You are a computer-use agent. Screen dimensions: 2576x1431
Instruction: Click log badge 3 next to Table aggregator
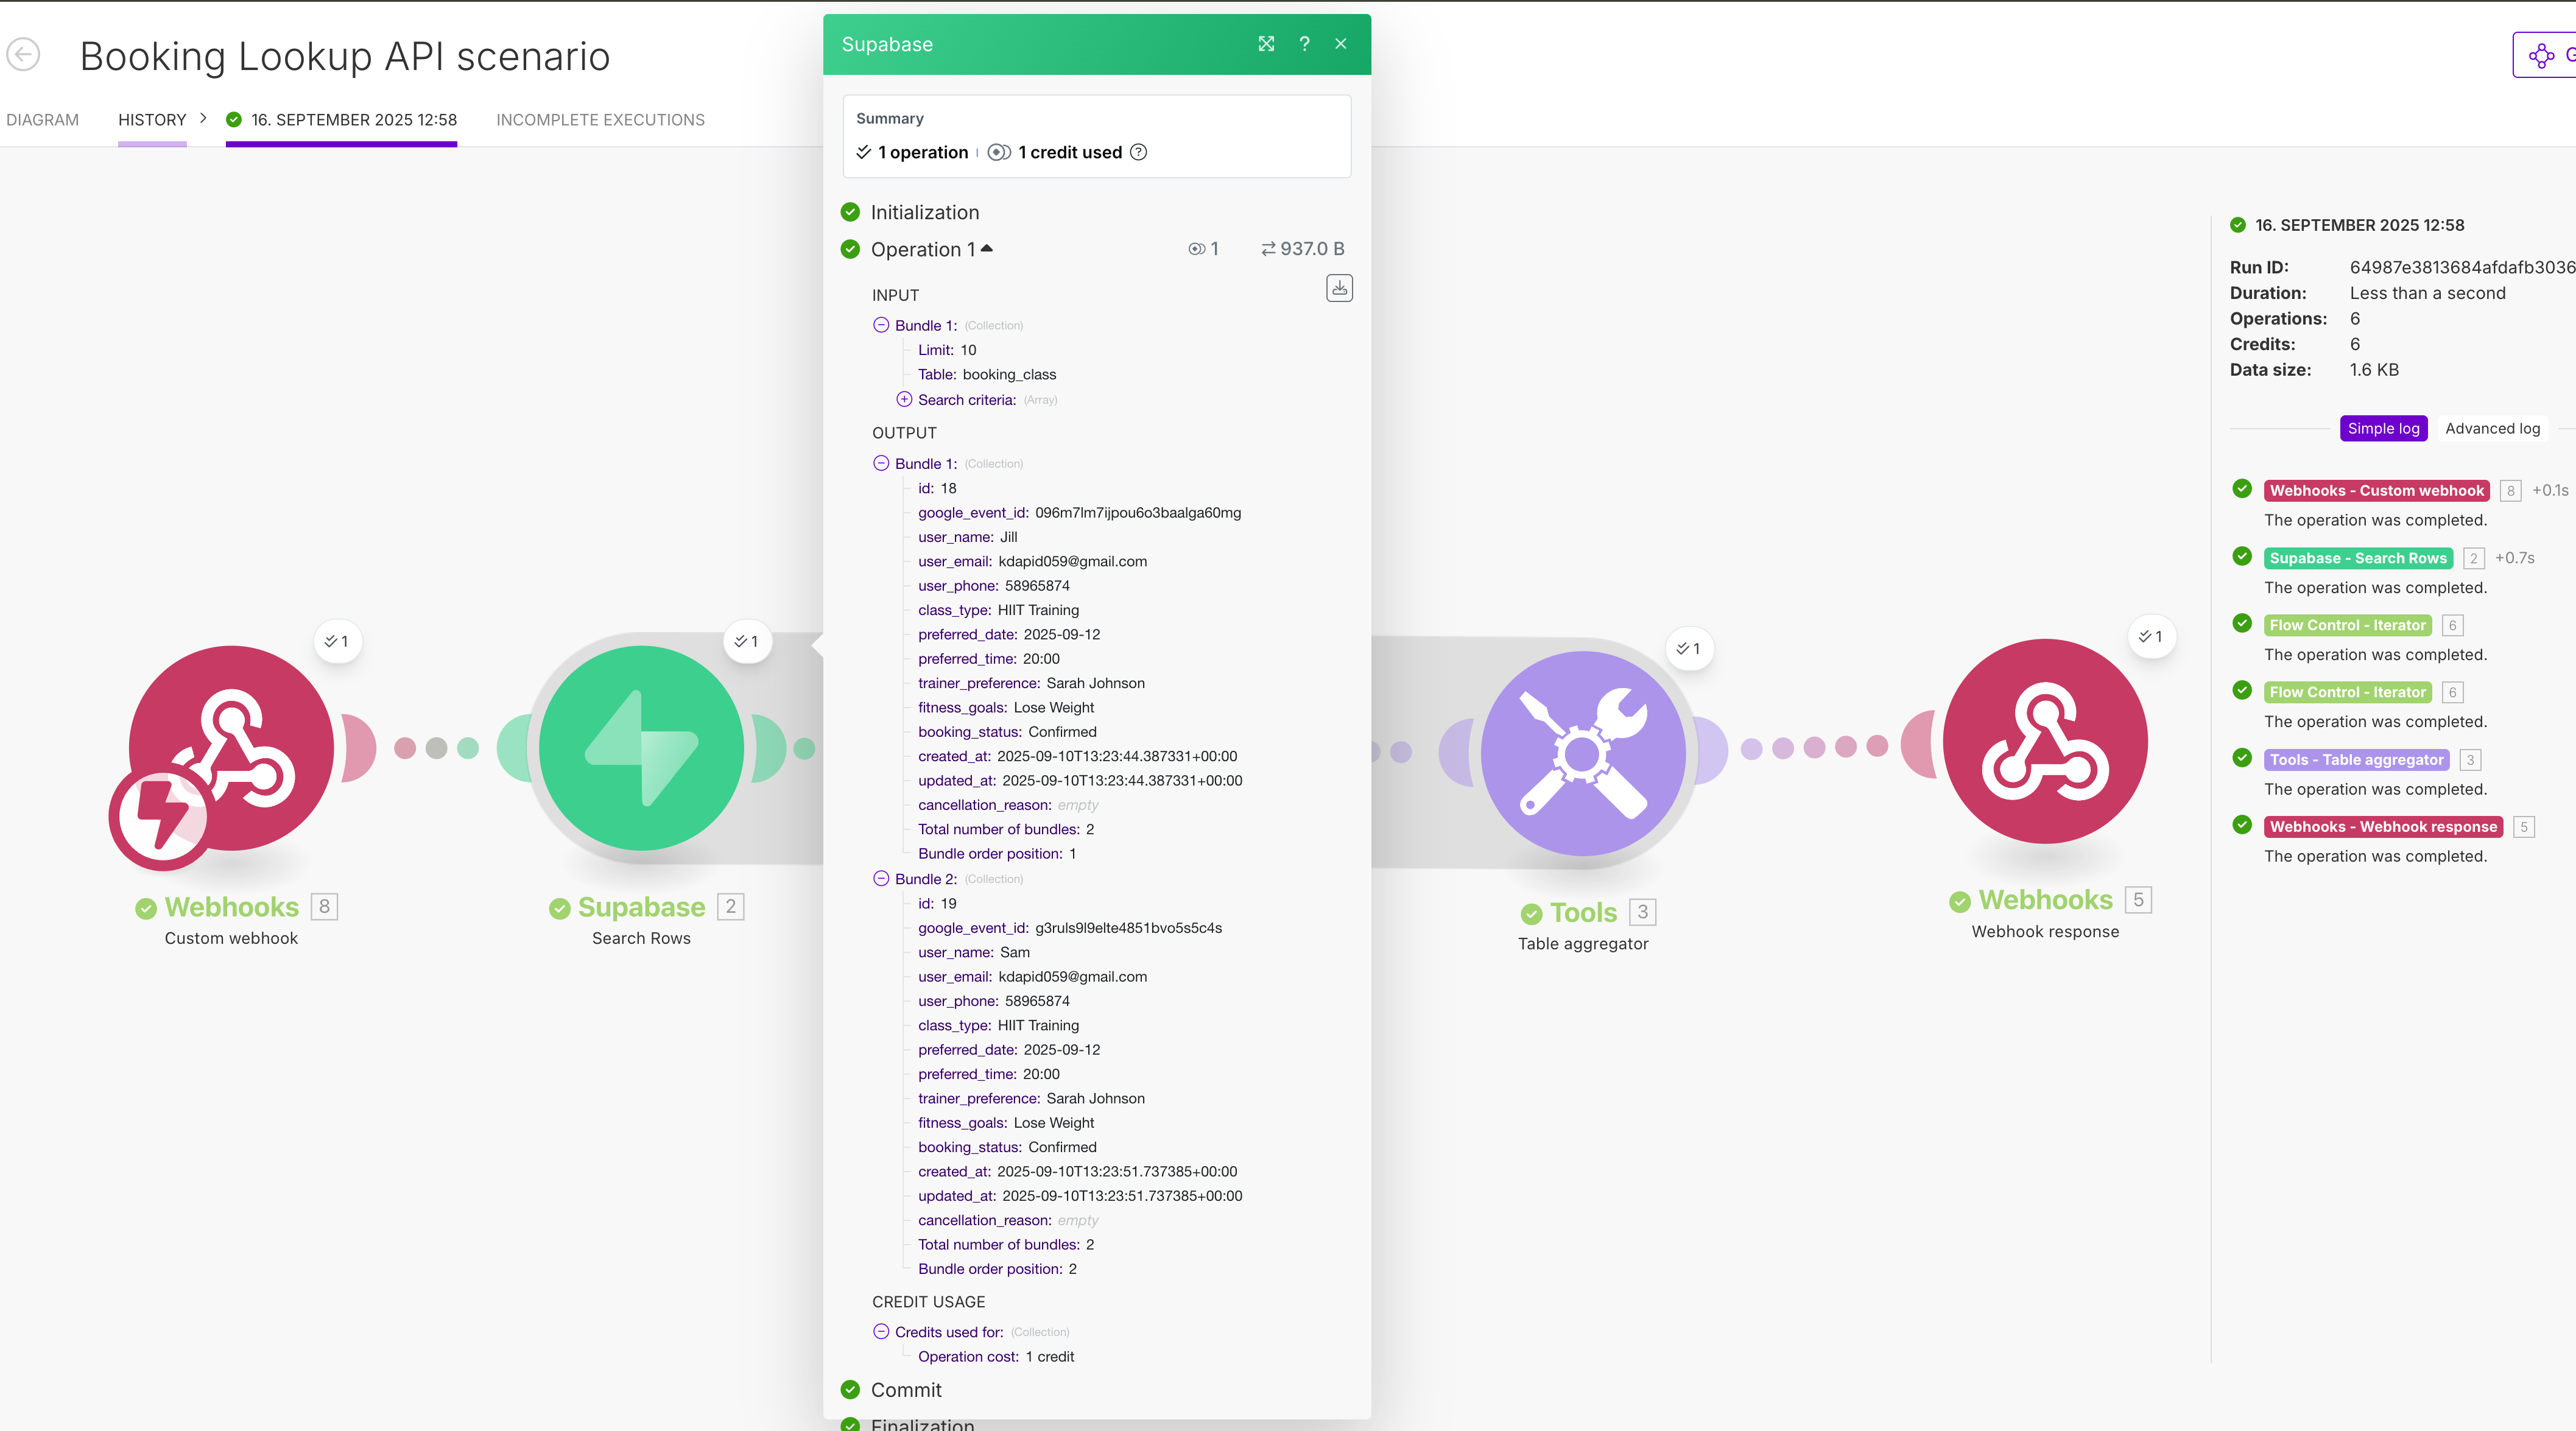click(2470, 760)
